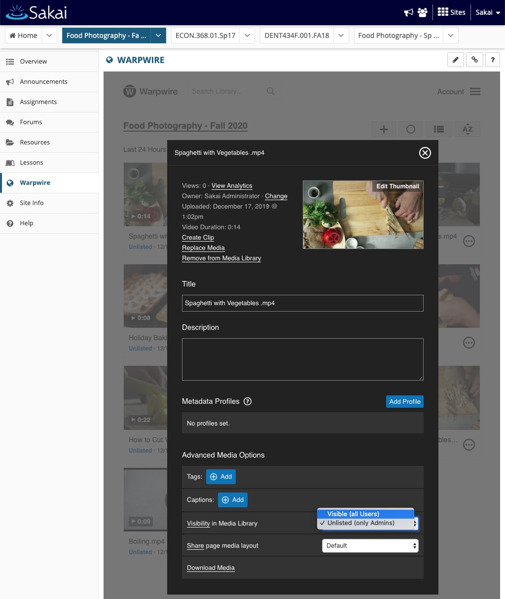Screen dimensions: 505x599
Task: Click Change next to the owner
Action: (x=276, y=196)
